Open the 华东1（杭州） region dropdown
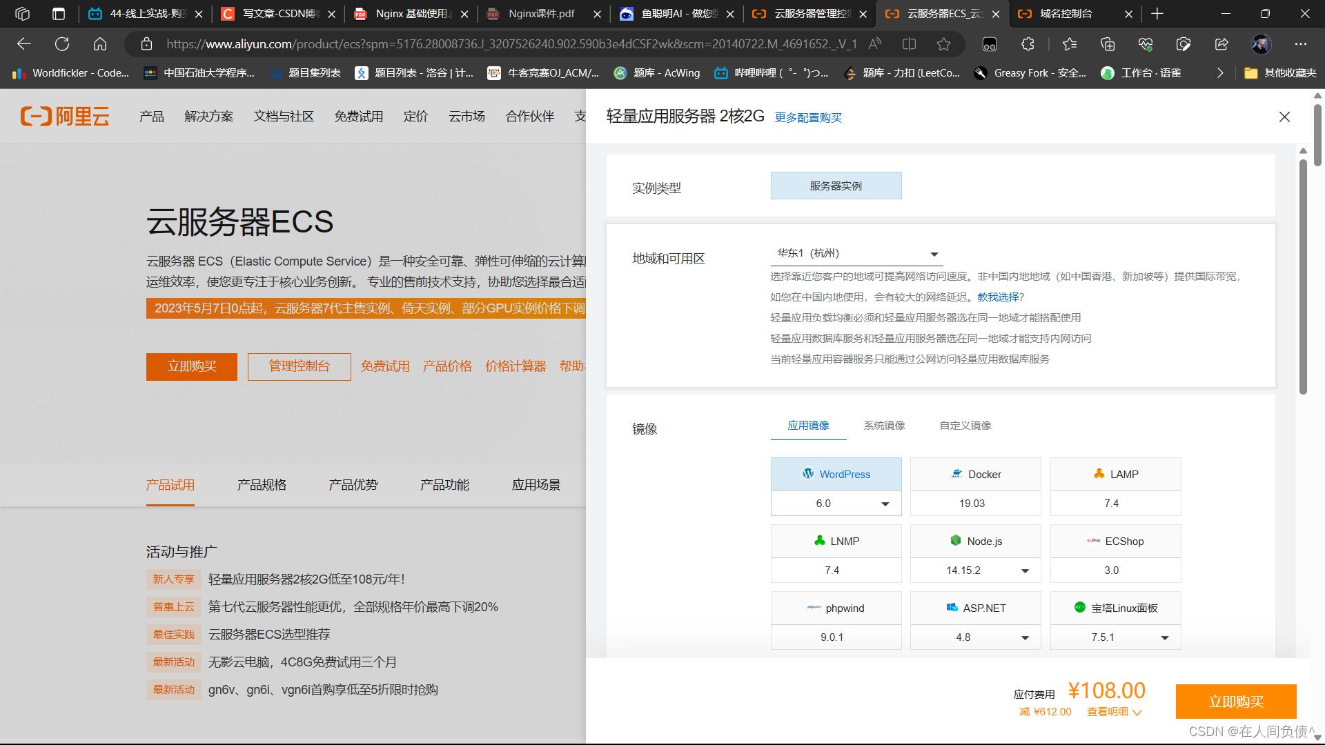This screenshot has height=745, width=1325. (x=856, y=253)
